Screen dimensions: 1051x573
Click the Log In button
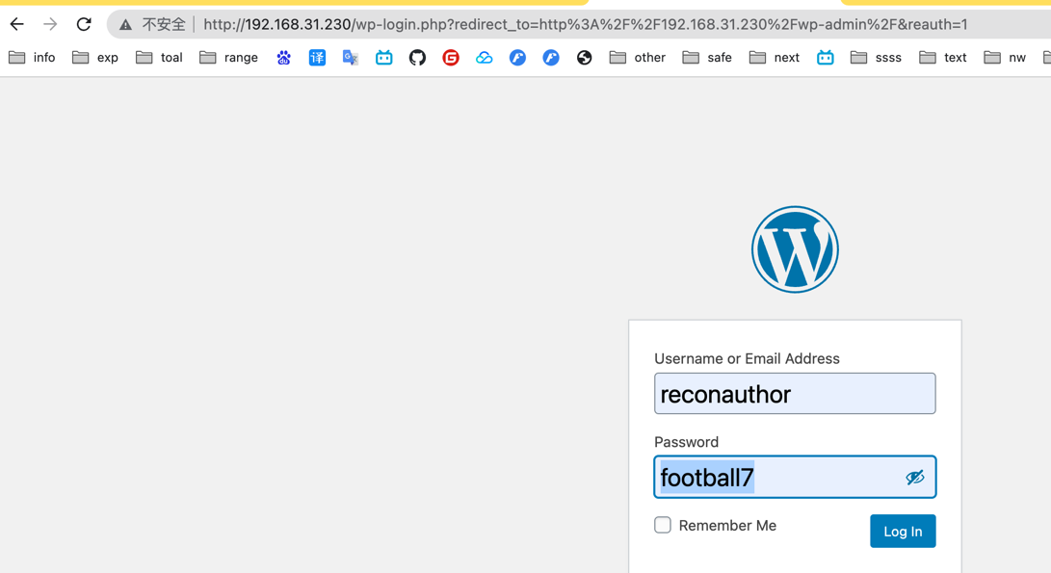pos(903,532)
